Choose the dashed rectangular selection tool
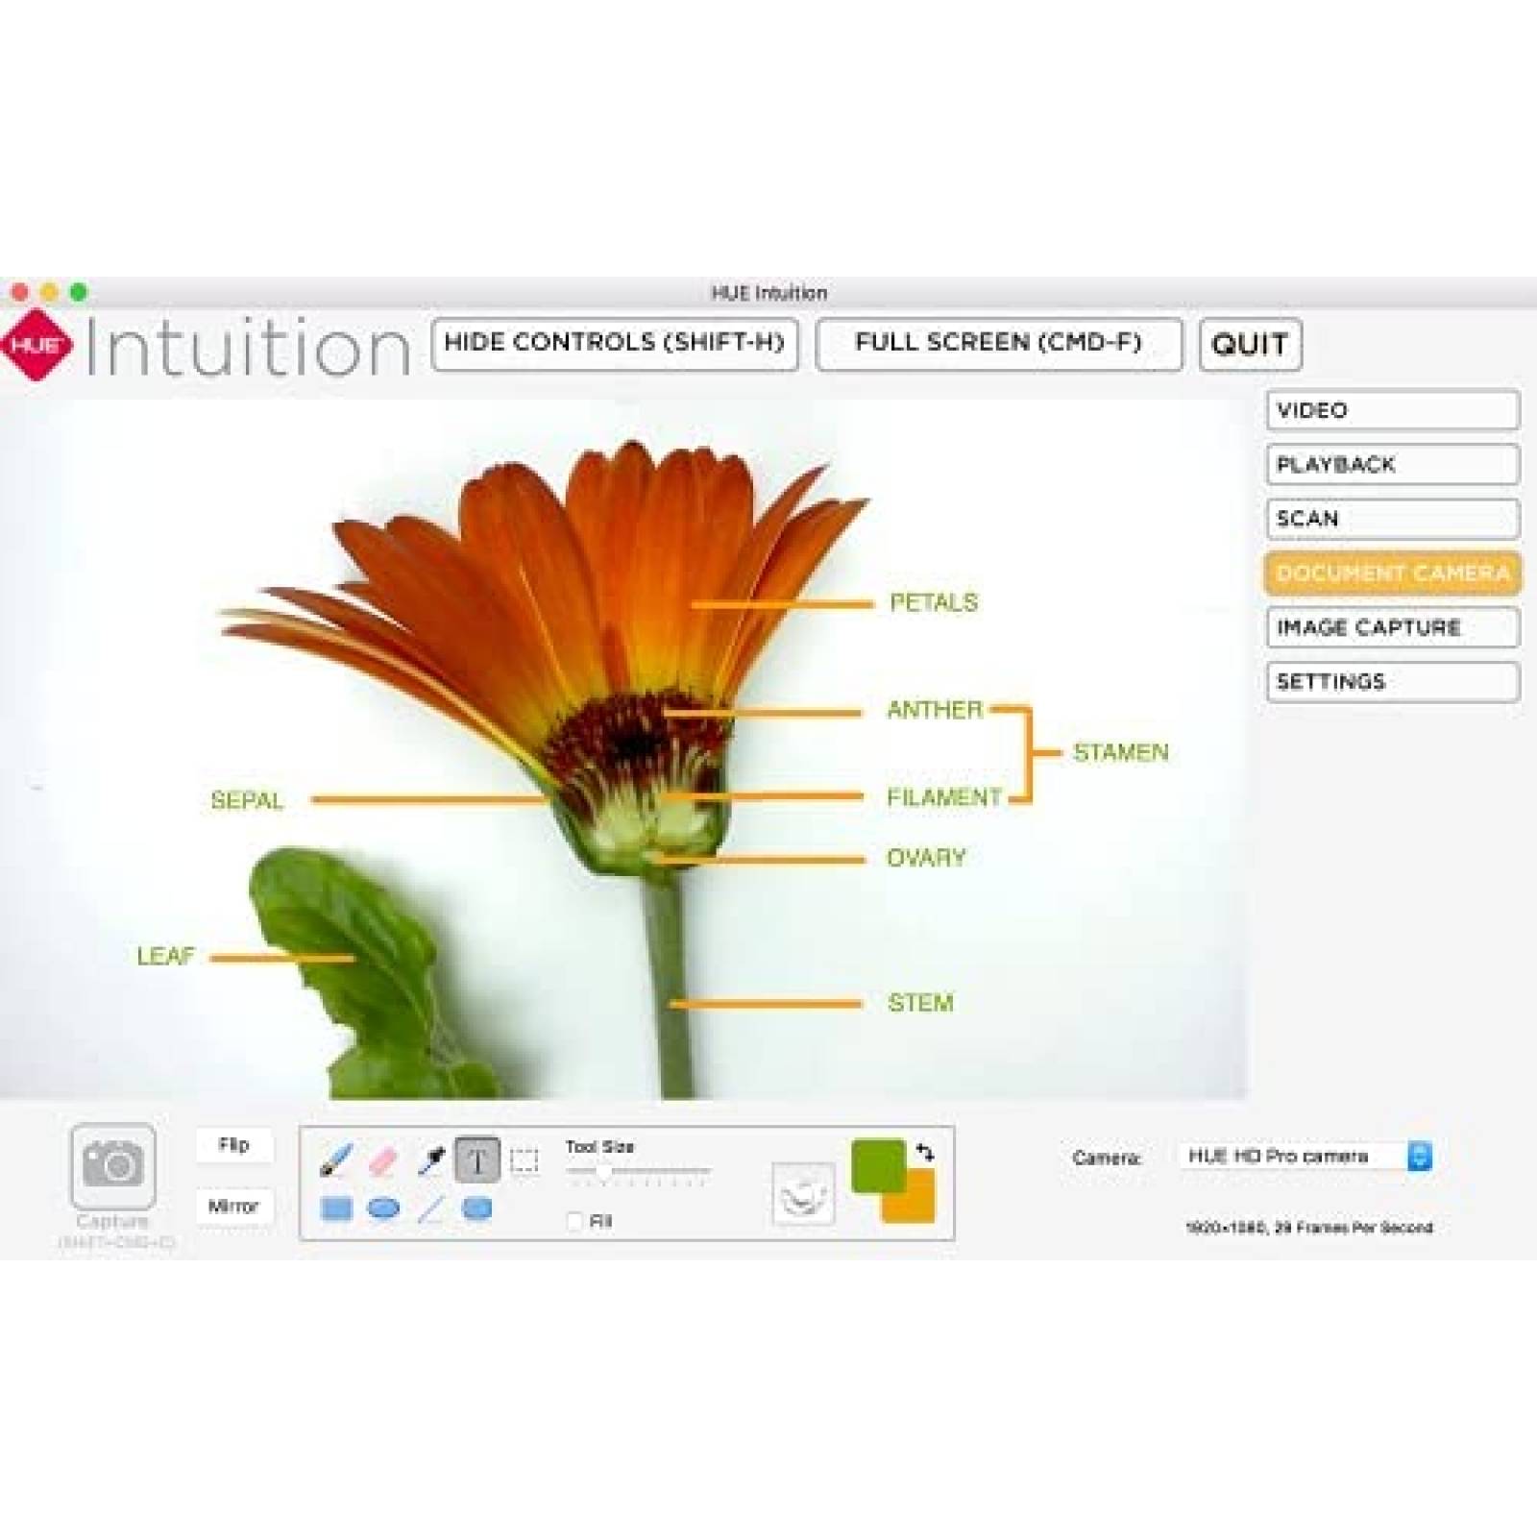This screenshot has height=1537, width=1537. click(525, 1161)
